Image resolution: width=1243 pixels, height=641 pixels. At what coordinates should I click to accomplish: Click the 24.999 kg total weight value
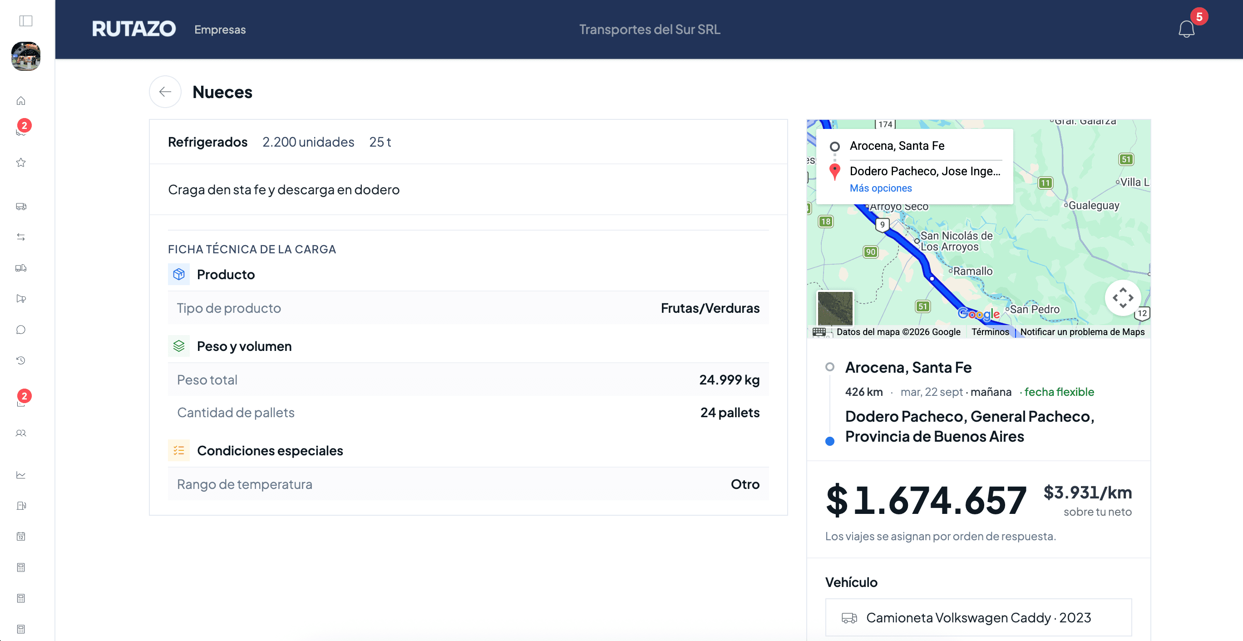point(730,380)
